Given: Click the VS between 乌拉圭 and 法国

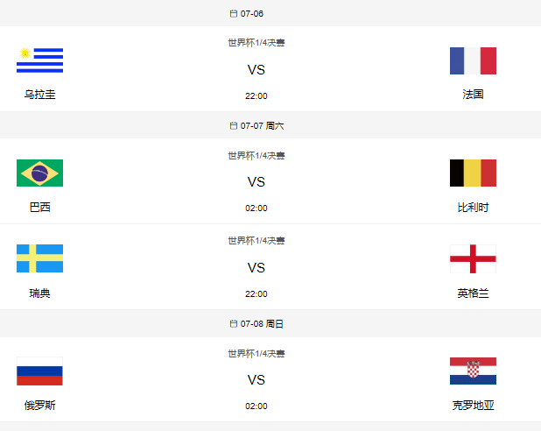Looking at the screenshot, I should pos(256,70).
